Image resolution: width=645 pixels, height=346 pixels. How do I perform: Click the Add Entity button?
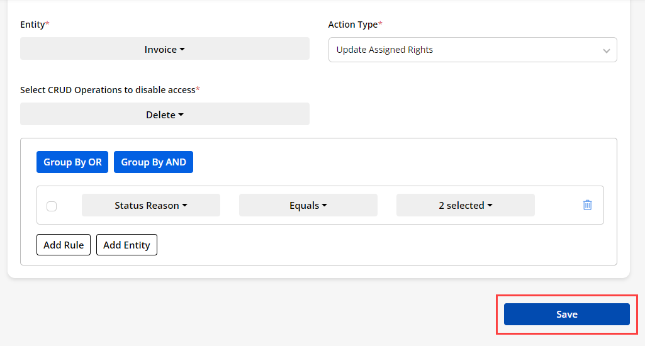click(x=126, y=245)
